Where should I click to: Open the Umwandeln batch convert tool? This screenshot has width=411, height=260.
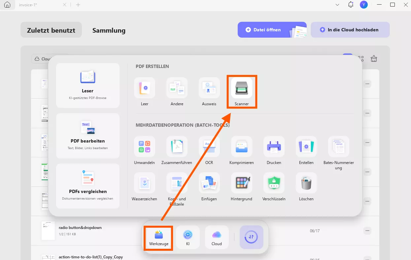(x=145, y=150)
